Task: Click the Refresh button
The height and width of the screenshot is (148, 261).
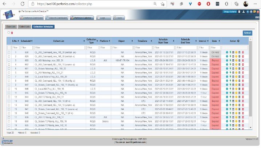Action: [247, 33]
